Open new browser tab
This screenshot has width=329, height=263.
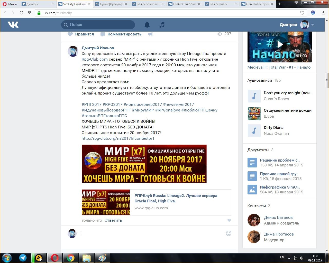pyautogui.click(x=280, y=4)
